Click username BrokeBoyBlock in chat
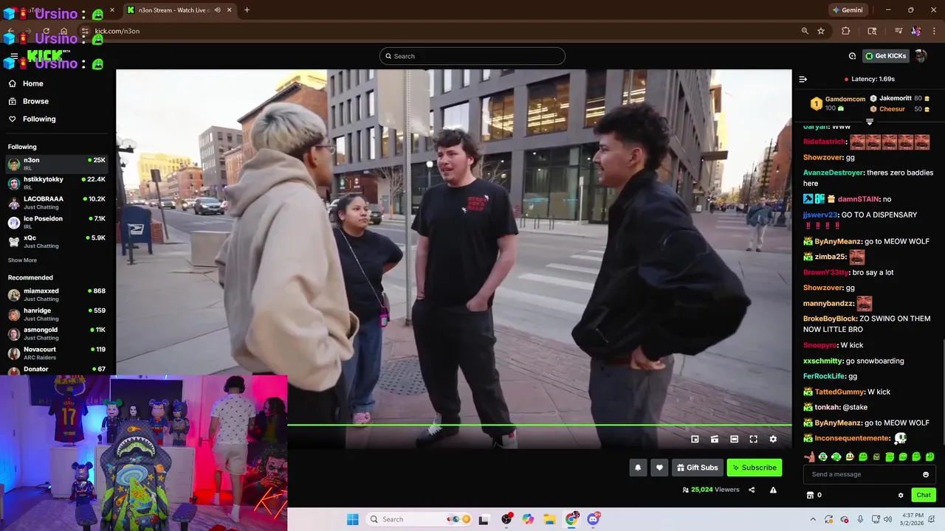This screenshot has width=945, height=531. pyautogui.click(x=830, y=319)
